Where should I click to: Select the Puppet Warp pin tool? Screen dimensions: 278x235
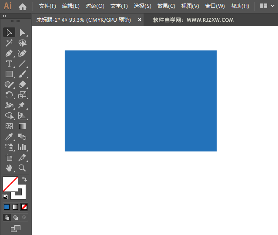click(x=22, y=105)
